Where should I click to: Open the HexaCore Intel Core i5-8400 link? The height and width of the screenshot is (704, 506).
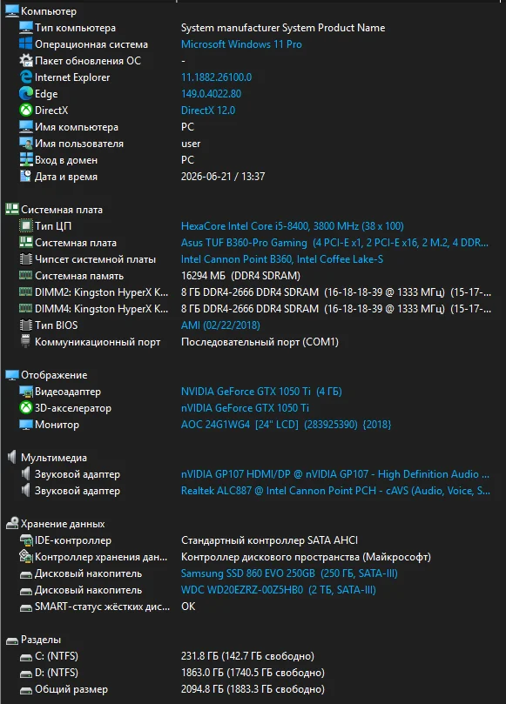[292, 226]
